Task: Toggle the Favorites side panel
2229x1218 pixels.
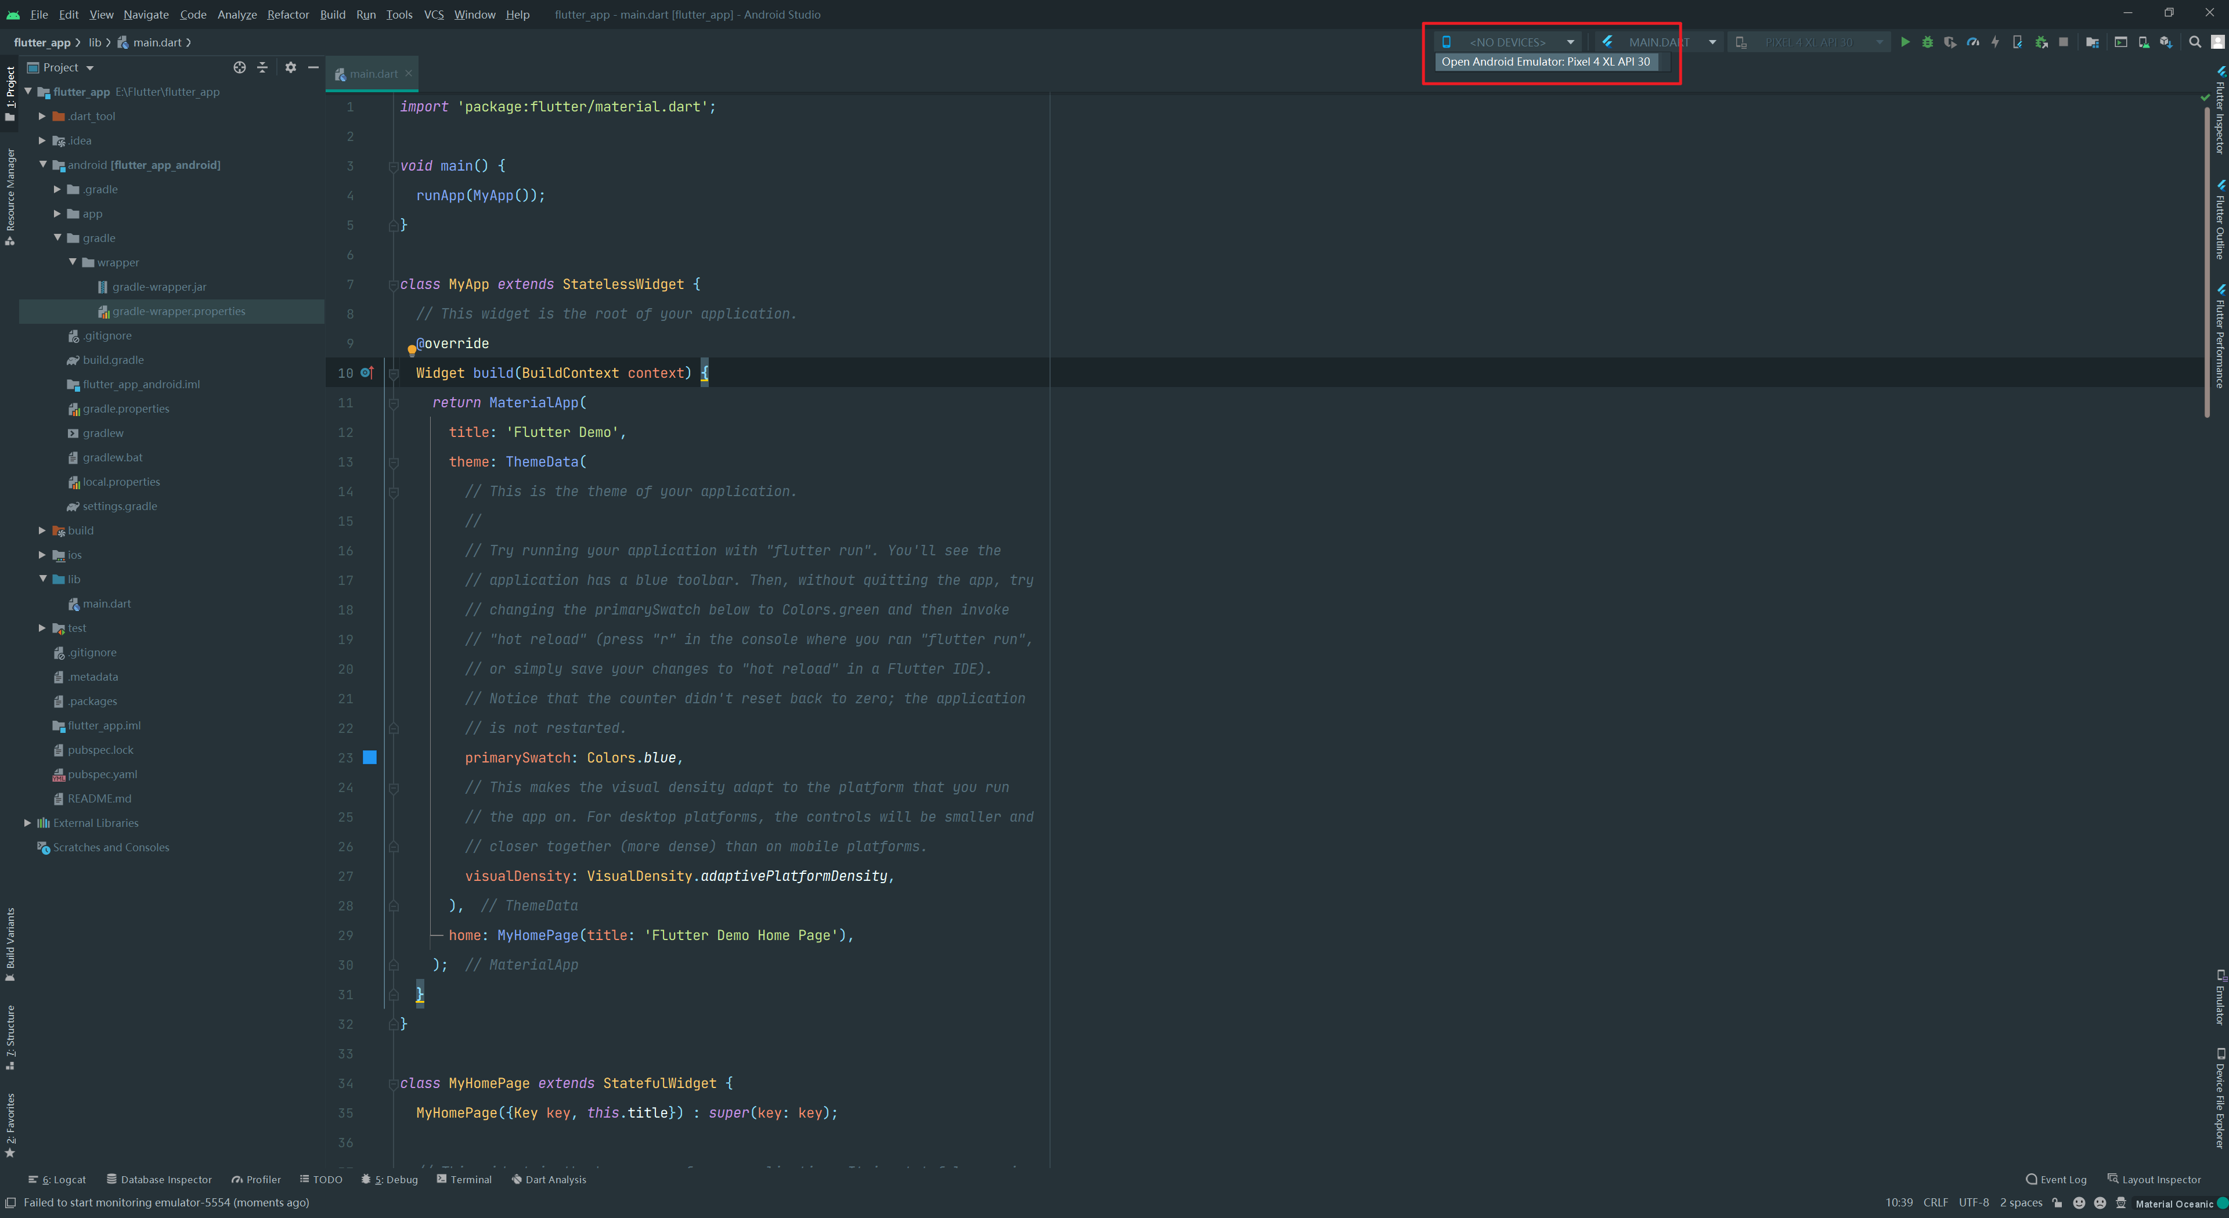Action: pos(9,1125)
